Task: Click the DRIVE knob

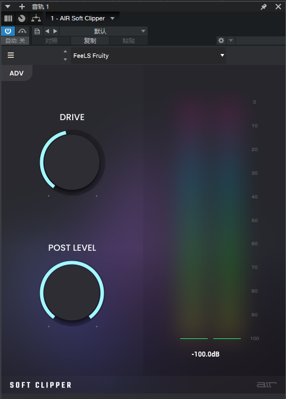Action: click(72, 163)
